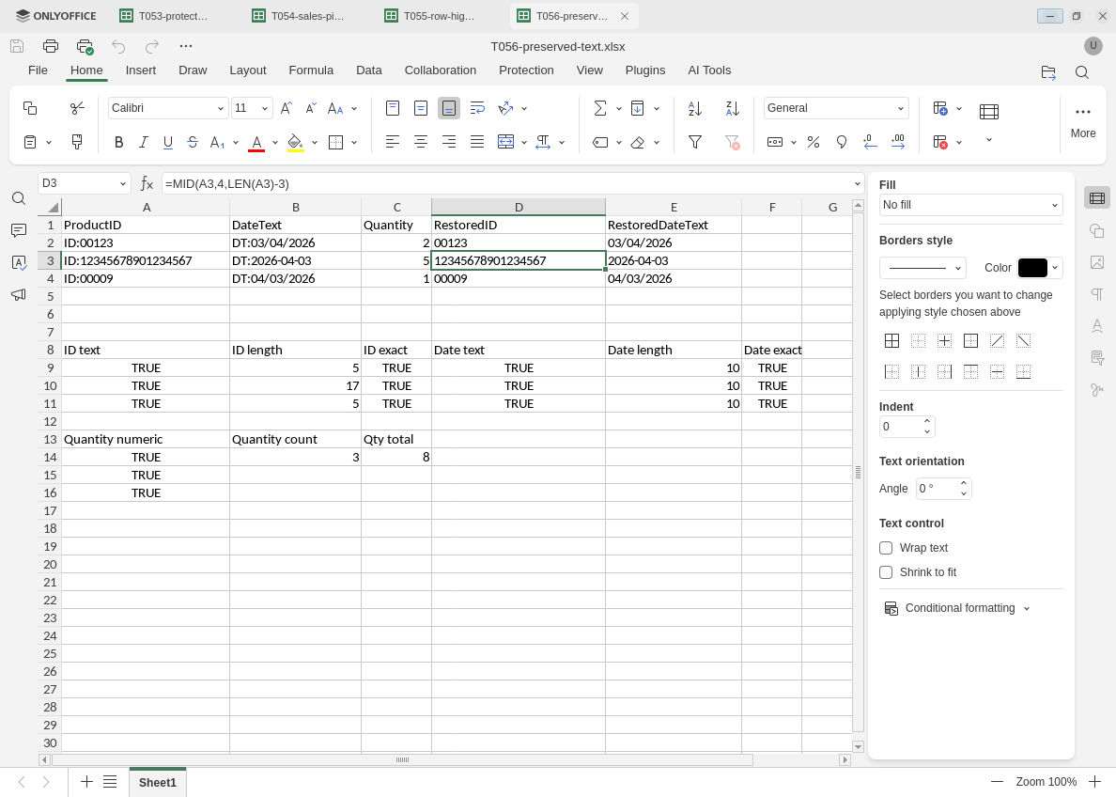Toggle Underline formatting
1116x797 pixels.
168,143
